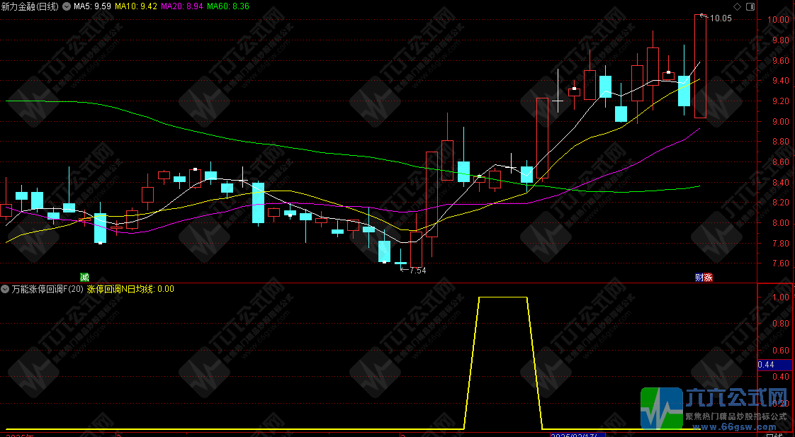
Task: Select the MA5: 9.59 moving average label
Action: coord(93,6)
